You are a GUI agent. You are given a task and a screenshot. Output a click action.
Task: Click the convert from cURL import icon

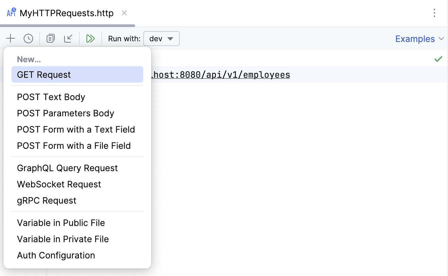click(x=68, y=38)
